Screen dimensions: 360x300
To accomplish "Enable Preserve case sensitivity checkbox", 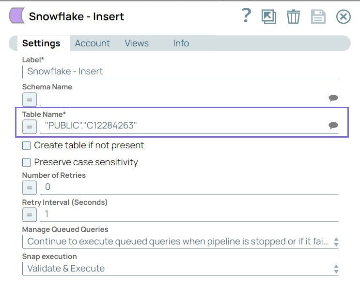I will [x=26, y=162].
